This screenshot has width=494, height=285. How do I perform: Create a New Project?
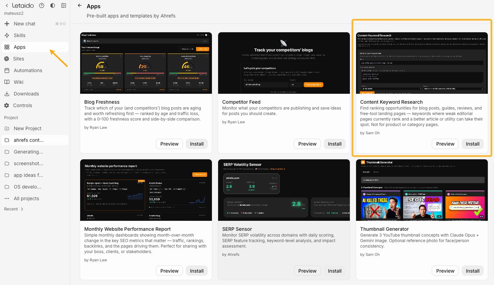point(35,128)
